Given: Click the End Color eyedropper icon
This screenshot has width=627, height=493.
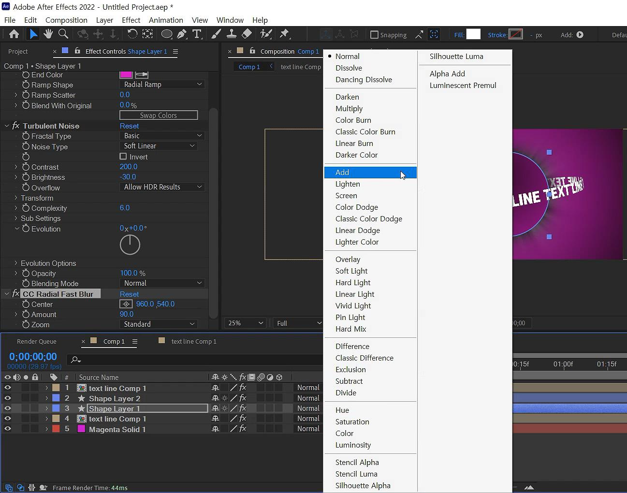Looking at the screenshot, I should pos(142,74).
